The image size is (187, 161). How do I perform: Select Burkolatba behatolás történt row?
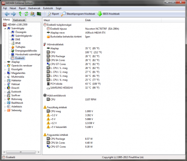[x=68, y=37]
